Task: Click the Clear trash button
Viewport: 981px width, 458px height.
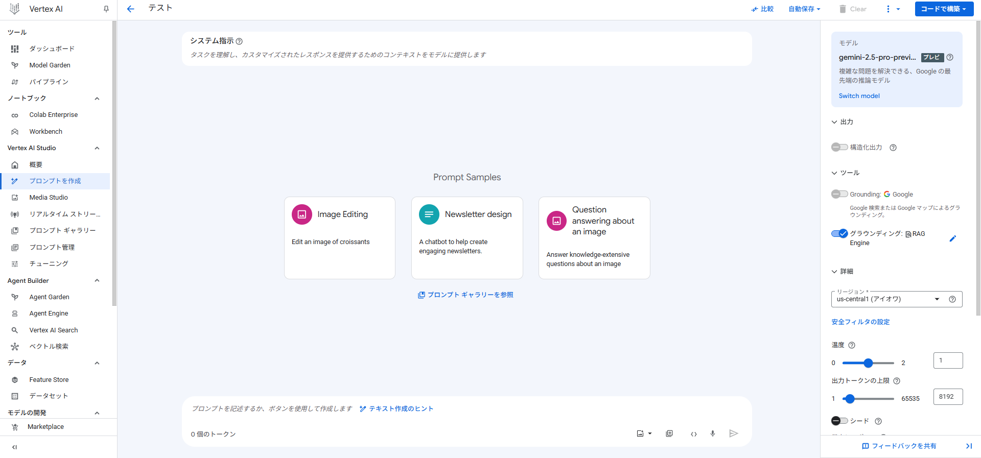Action: [x=853, y=9]
